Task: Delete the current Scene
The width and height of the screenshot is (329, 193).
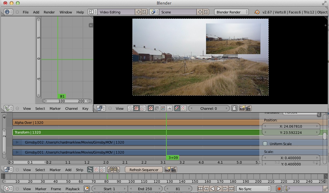Action: pos(206,12)
